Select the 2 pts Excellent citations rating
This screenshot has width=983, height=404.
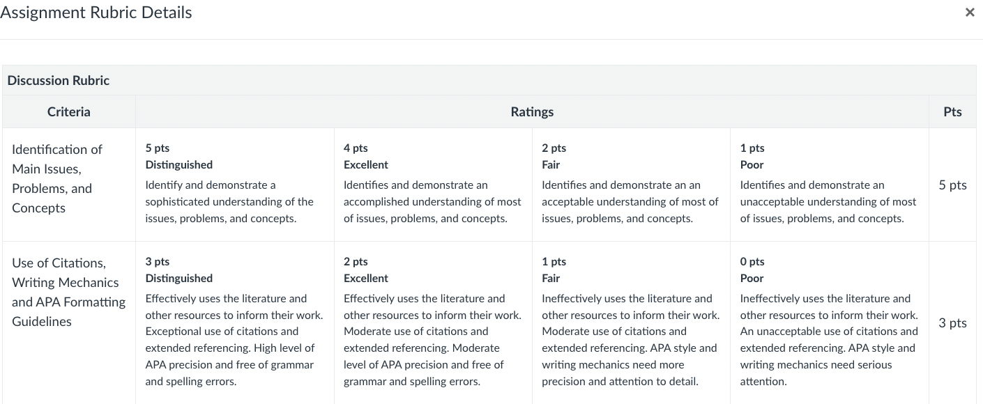point(433,323)
